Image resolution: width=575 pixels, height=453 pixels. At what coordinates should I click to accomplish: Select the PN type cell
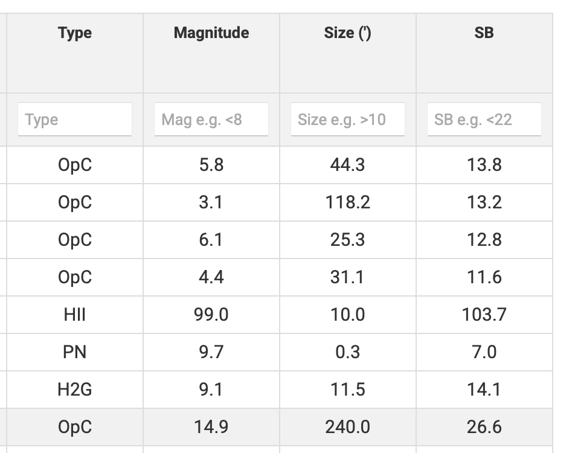[x=75, y=352]
